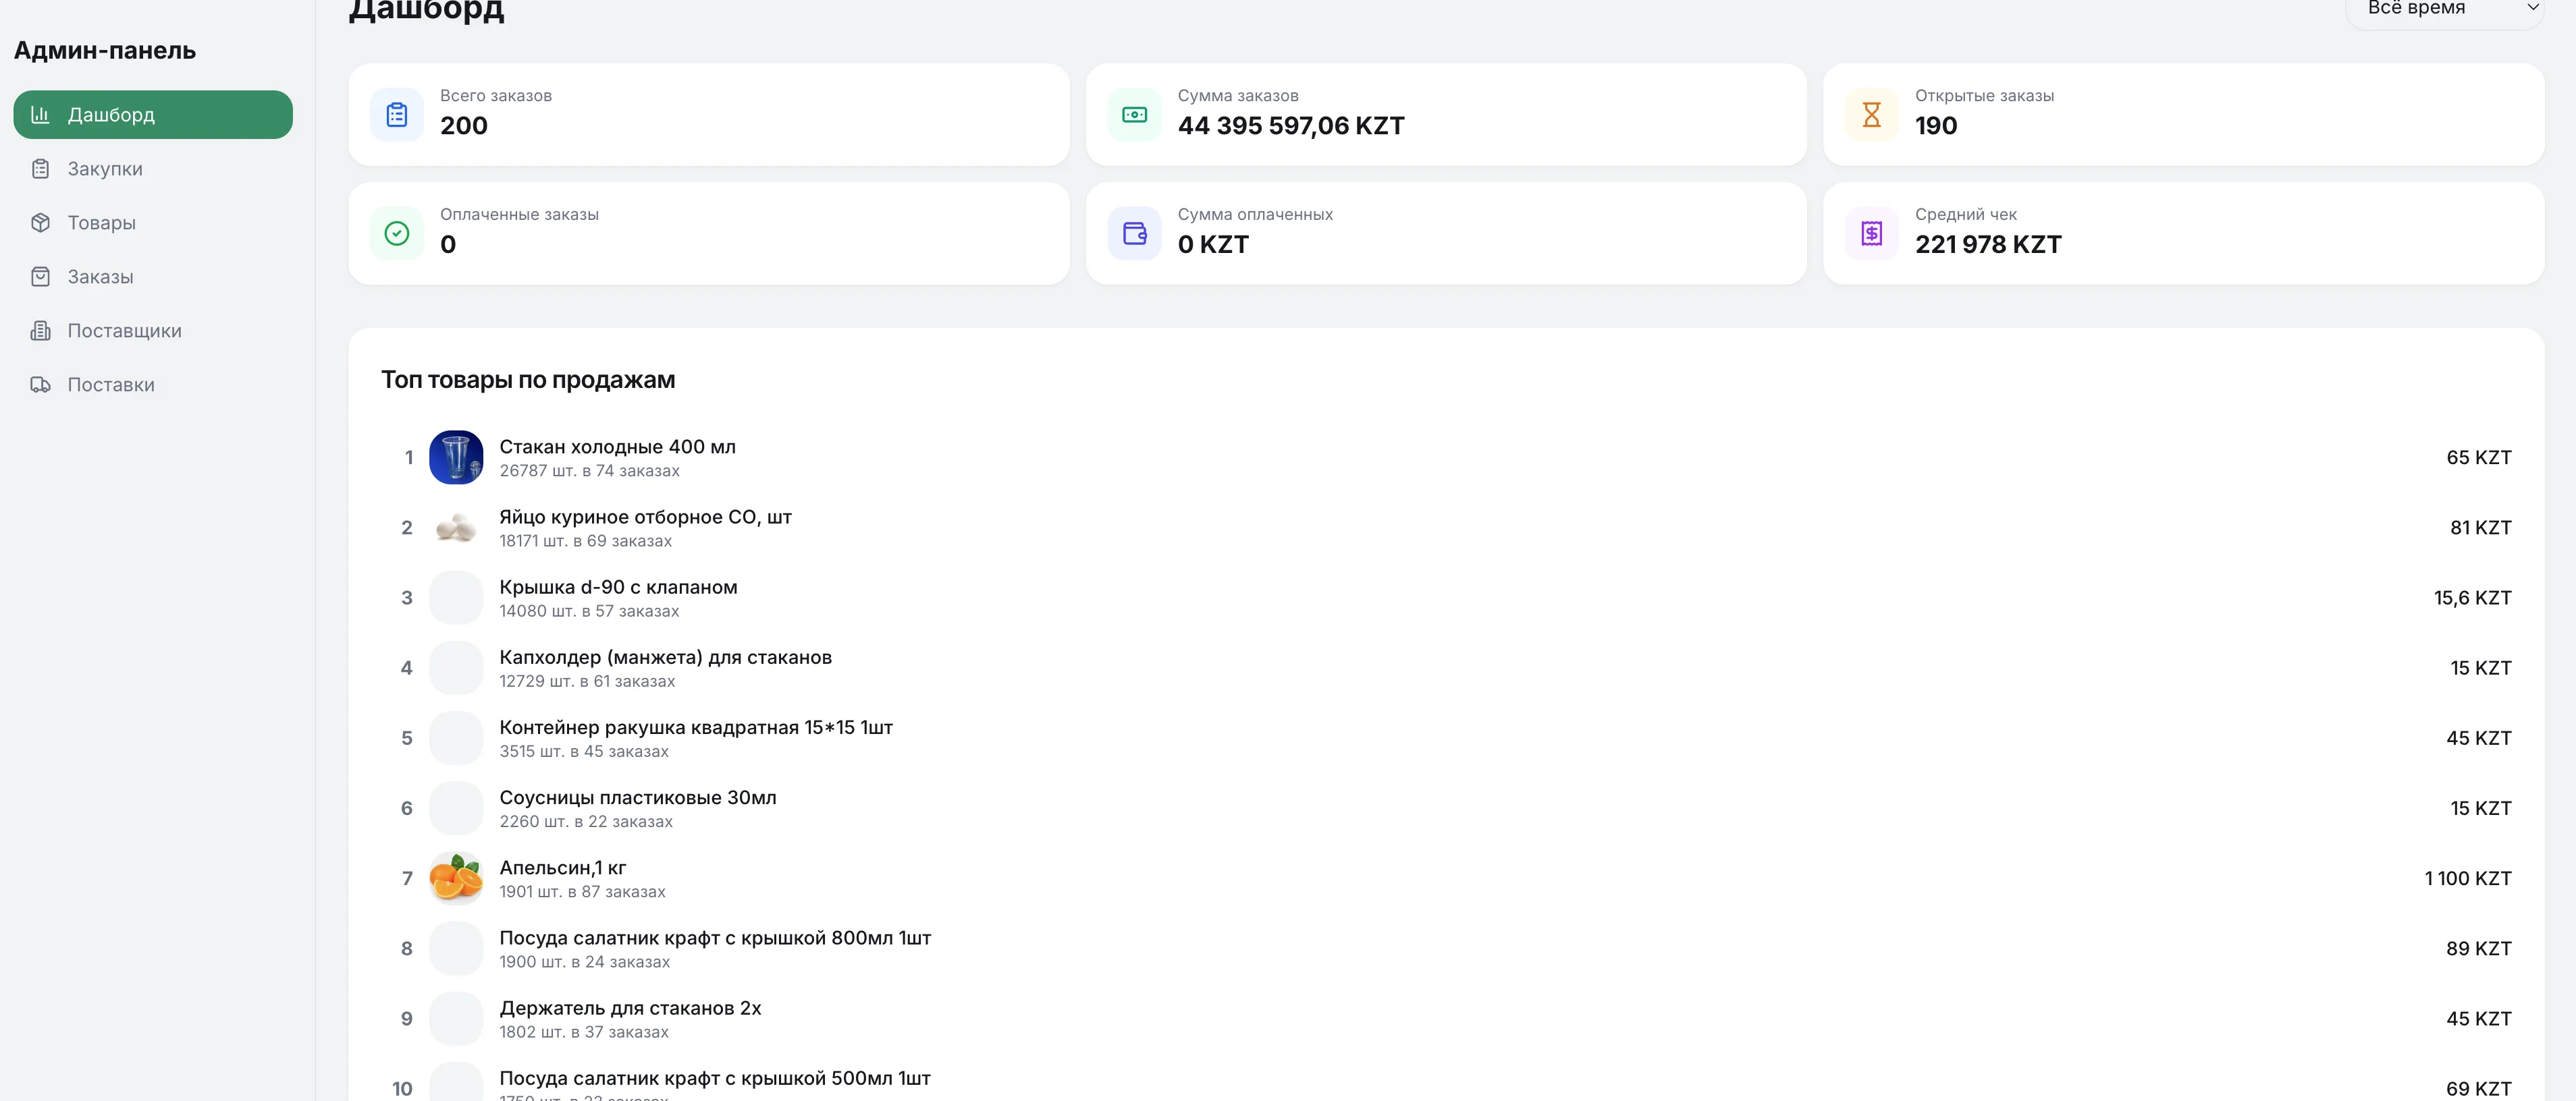2576x1101 pixels.
Task: Click the Держатель для стаканов placeholder image
Action: [x=456, y=1018]
